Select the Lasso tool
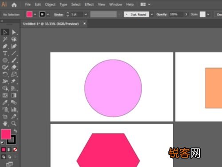The height and width of the screenshot is (167, 222). [14, 39]
